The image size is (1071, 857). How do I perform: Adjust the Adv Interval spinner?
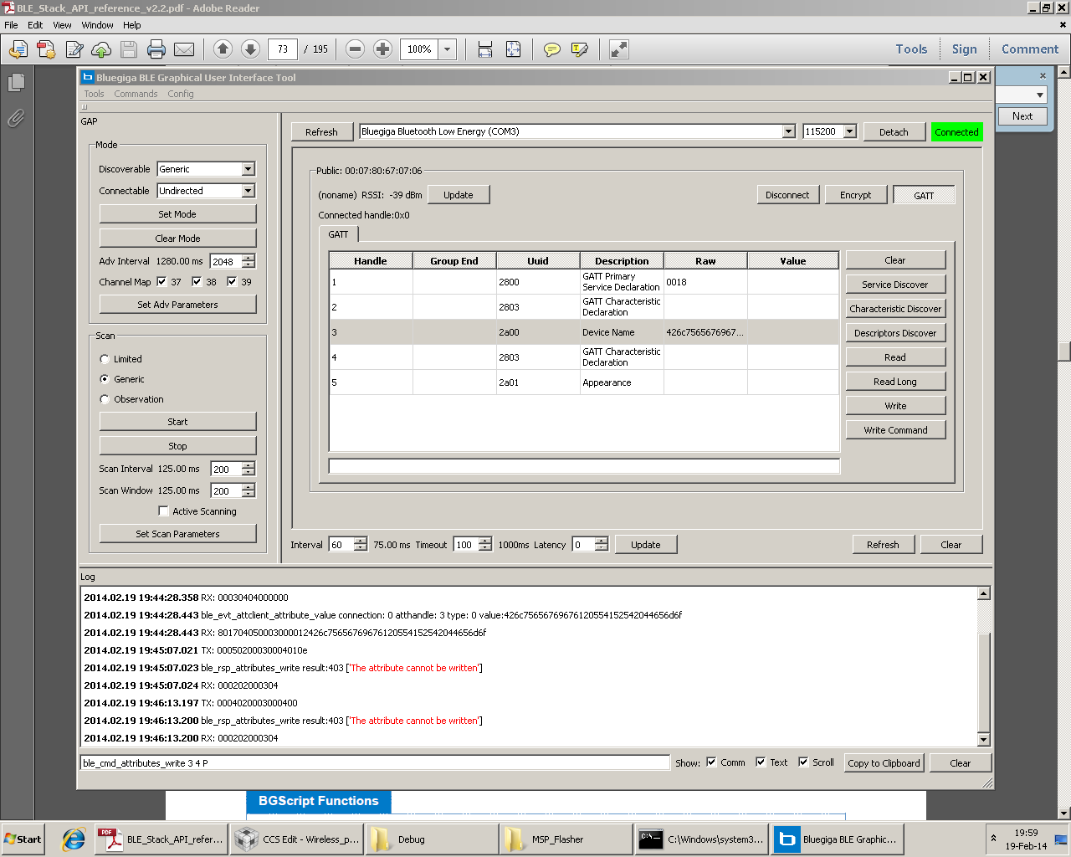coord(249,261)
